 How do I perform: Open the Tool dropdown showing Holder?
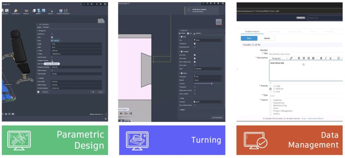[x=208, y=40]
